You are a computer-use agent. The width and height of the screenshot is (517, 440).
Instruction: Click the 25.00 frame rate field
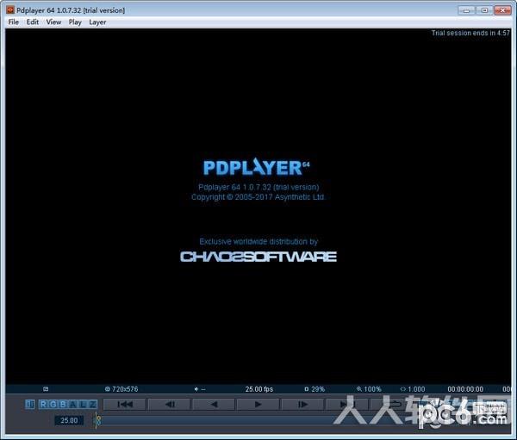pyautogui.click(x=69, y=420)
